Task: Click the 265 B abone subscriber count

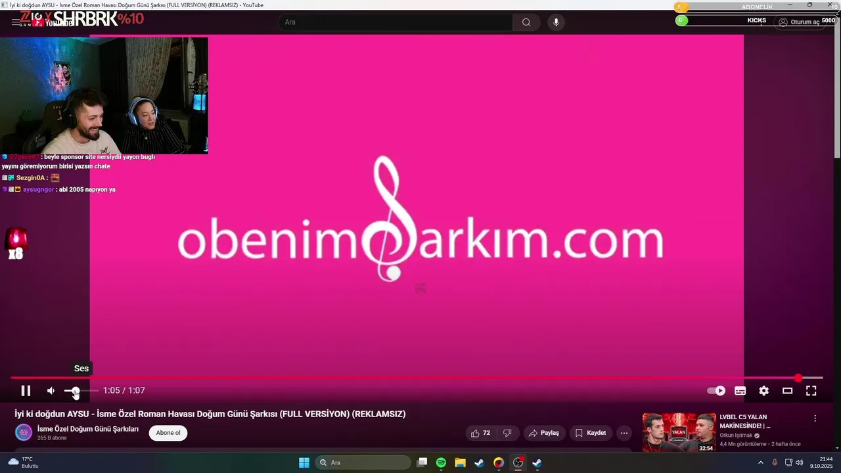Action: (52, 438)
